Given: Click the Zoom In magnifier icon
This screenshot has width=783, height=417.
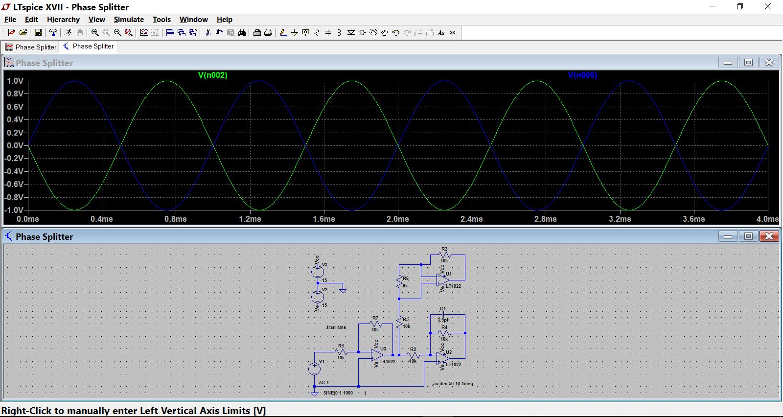Looking at the screenshot, I should point(95,33).
